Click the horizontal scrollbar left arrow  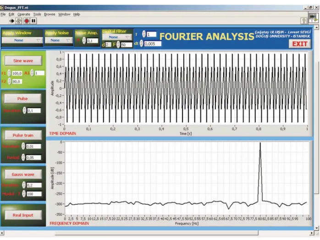(x=2, y=233)
